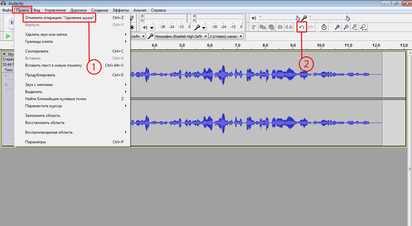The width and height of the screenshot is (412, 226).
Task: Click the Sync-Lock clock icon
Action: click(324, 27)
